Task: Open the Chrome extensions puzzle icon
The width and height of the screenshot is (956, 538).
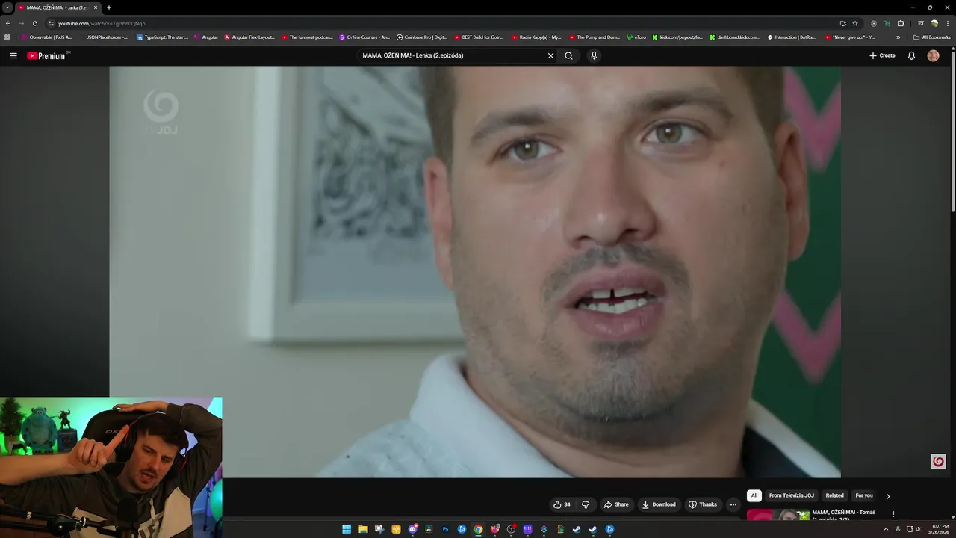Action: click(901, 23)
